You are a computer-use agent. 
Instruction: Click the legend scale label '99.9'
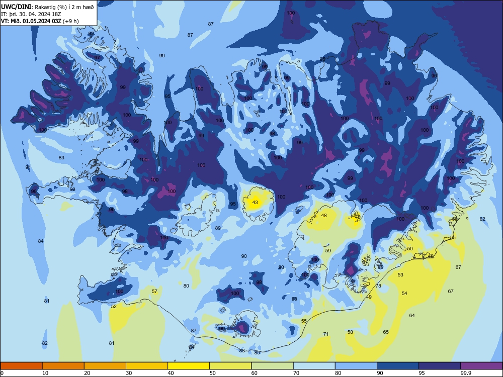coord(466,373)
